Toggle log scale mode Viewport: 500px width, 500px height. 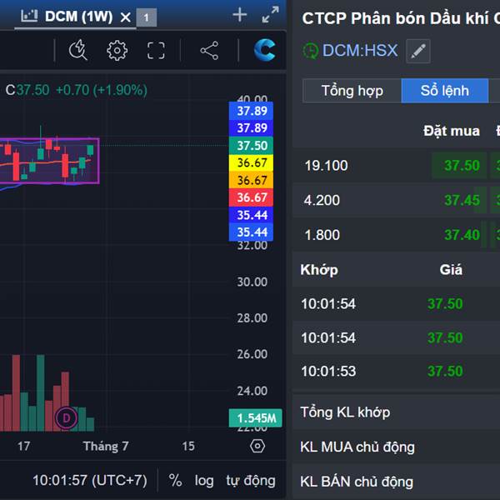204,481
